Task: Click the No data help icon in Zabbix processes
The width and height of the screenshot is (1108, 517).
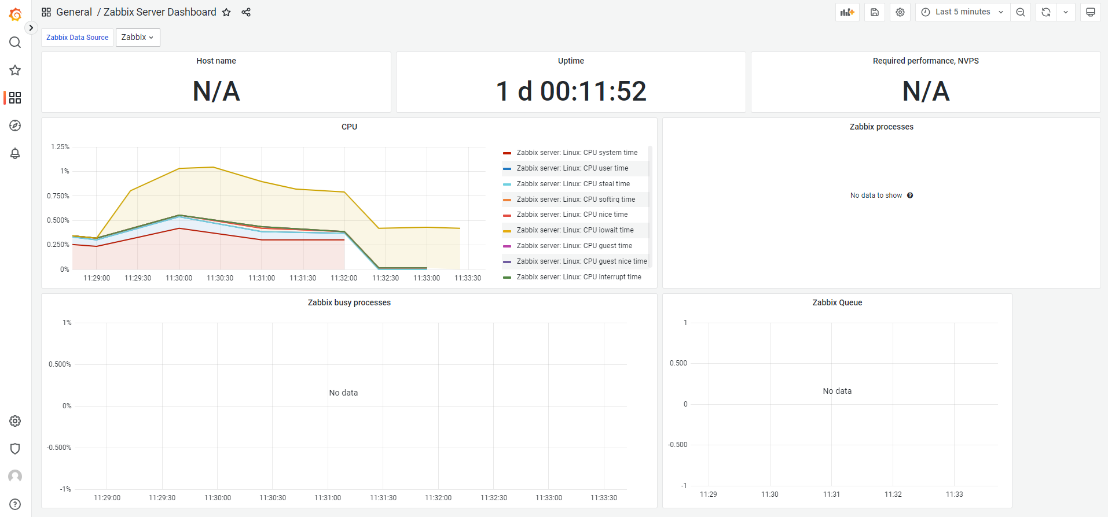Action: tap(910, 195)
